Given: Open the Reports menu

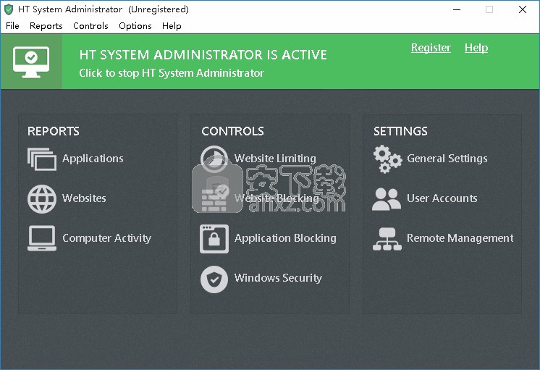Looking at the screenshot, I should pyautogui.click(x=46, y=26).
